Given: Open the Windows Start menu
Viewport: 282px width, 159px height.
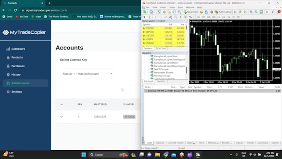Looking at the screenshot, I should [x=84, y=154].
